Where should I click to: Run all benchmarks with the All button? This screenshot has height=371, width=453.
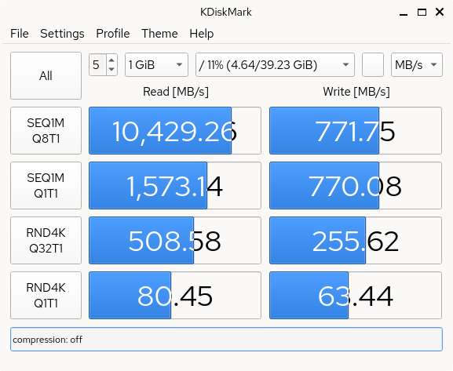point(46,75)
